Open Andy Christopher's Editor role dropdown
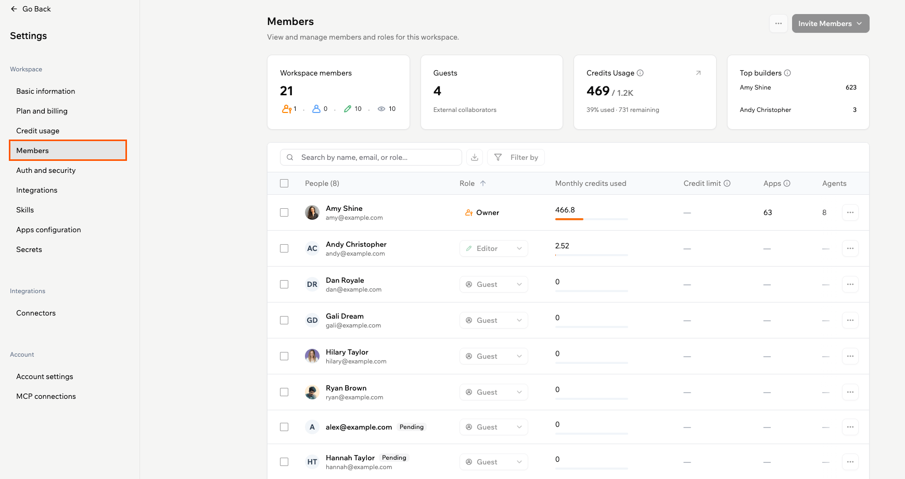Image resolution: width=905 pixels, height=479 pixels. coord(493,248)
